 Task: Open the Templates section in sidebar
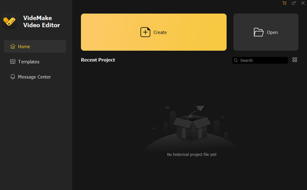[x=35, y=62]
